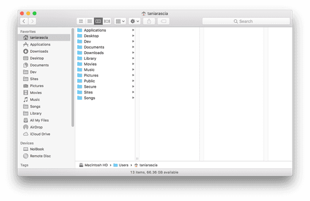Open Sites in the sidebar
310x201 pixels.
tap(44, 79)
